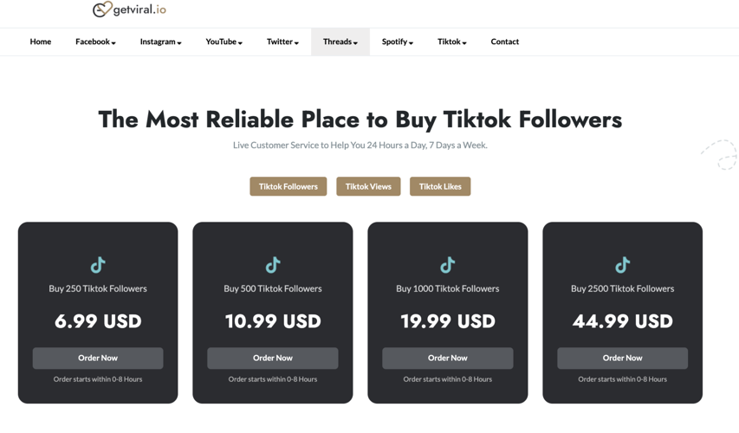The width and height of the screenshot is (739, 433).
Task: Switch to Tiktok Likes tab
Action: point(440,186)
